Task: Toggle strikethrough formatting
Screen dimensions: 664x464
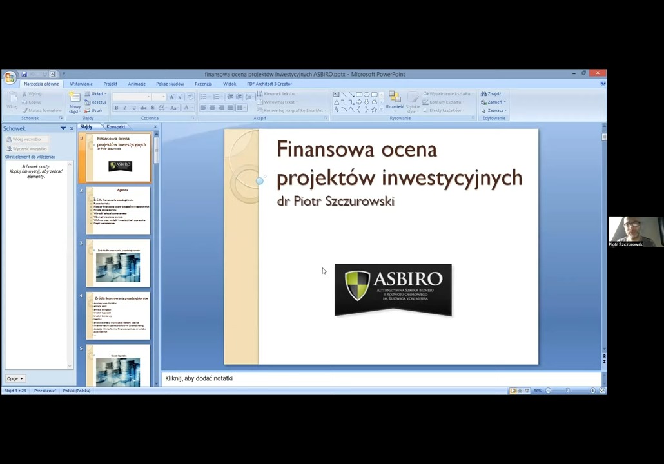Action: click(143, 108)
